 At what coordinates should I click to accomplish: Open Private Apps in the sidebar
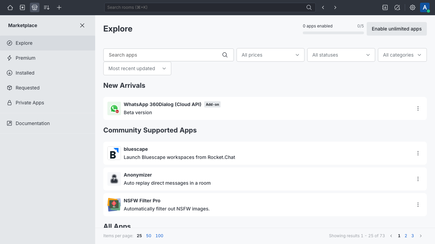[48, 103]
